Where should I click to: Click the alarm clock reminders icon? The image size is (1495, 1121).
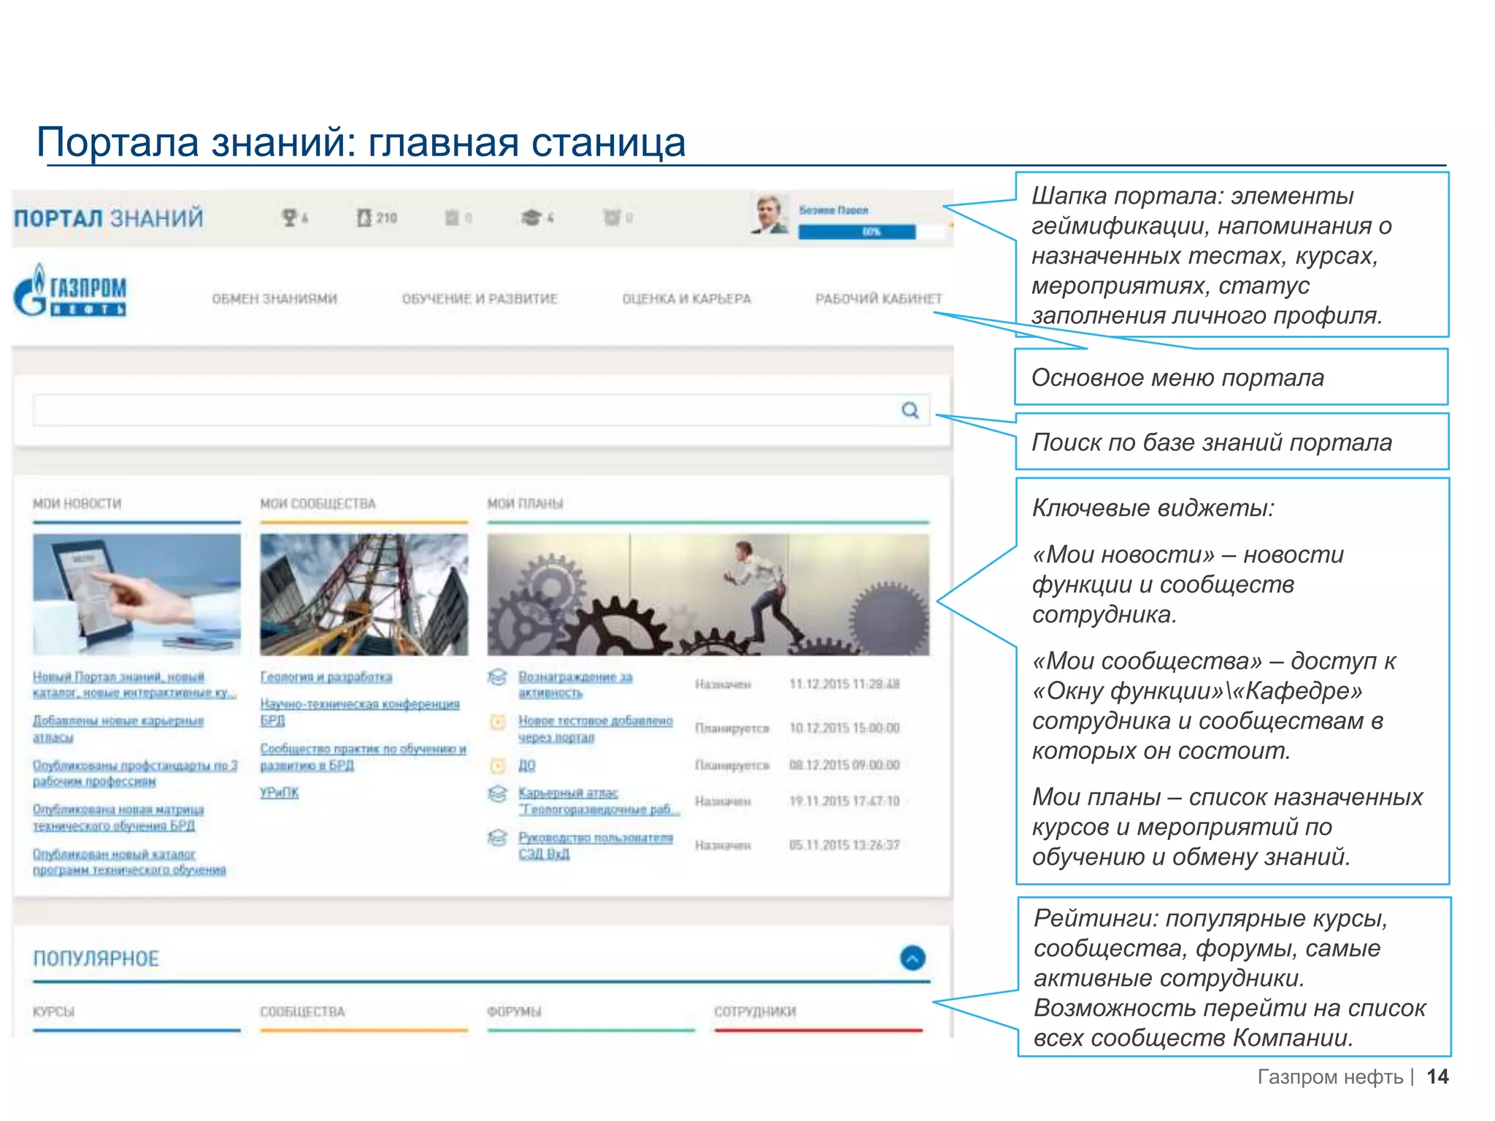(612, 217)
